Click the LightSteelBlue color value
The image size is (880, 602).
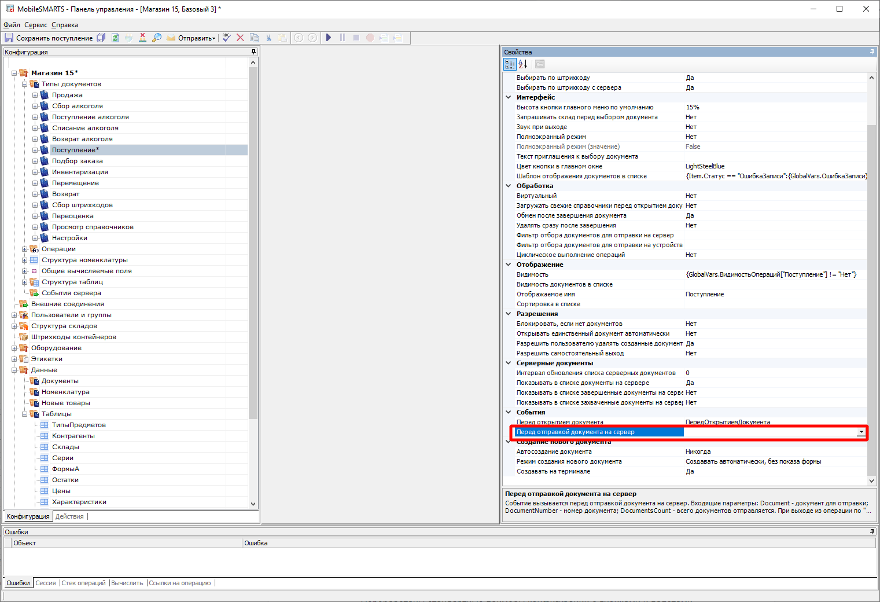(x=705, y=166)
